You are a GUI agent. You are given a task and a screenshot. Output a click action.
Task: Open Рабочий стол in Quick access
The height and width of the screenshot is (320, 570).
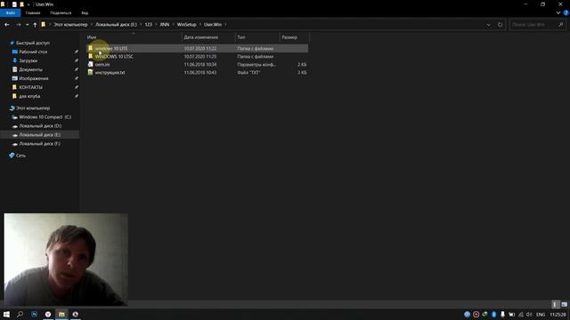[33, 52]
